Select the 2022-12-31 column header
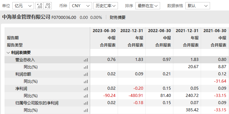Viewport: 229px width, 114px height. pyautogui.click(x=132, y=31)
